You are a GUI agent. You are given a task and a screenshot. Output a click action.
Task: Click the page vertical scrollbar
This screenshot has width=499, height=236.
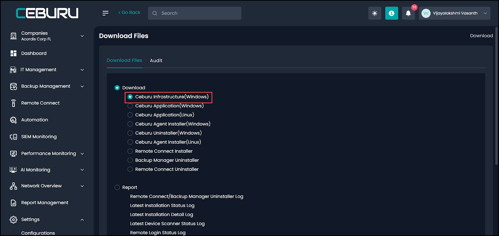[497, 96]
